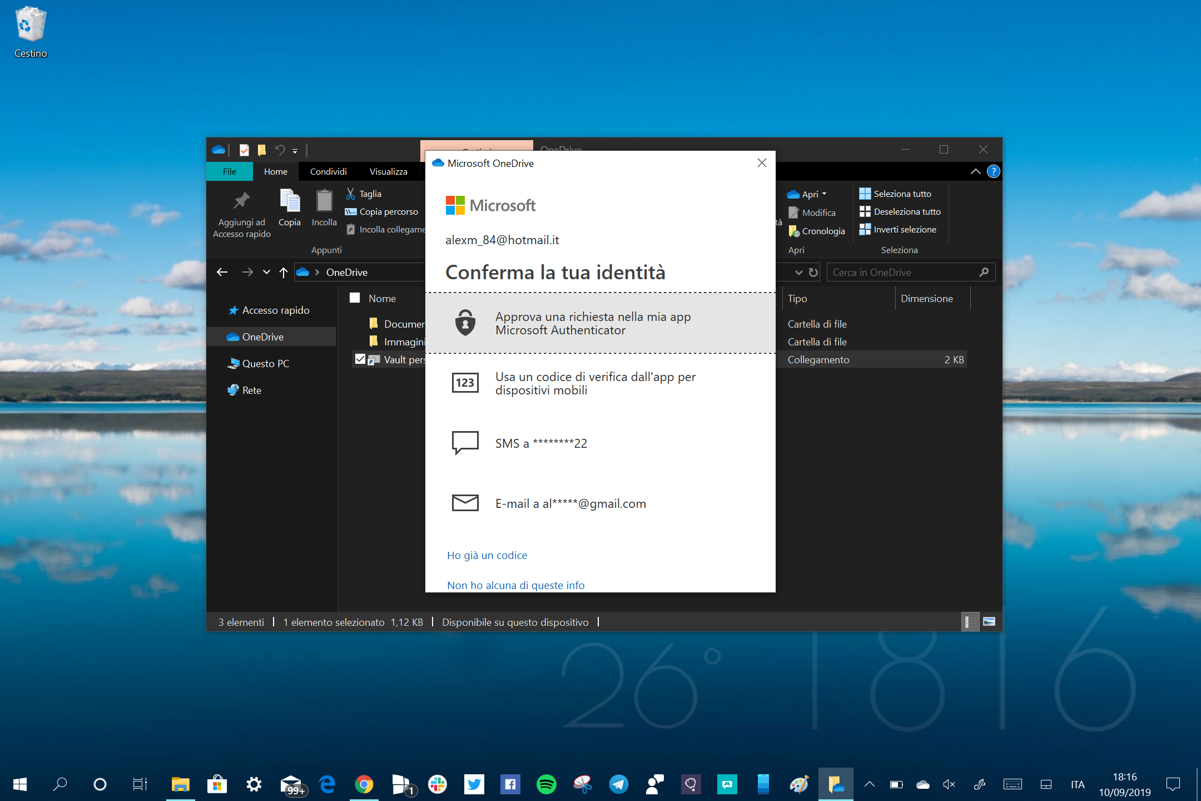1201x801 pixels.
Task: Sort by the Nome column header
Action: 382,298
